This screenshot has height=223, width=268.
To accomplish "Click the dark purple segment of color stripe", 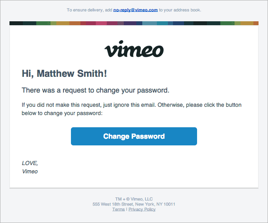I will pos(130,23).
